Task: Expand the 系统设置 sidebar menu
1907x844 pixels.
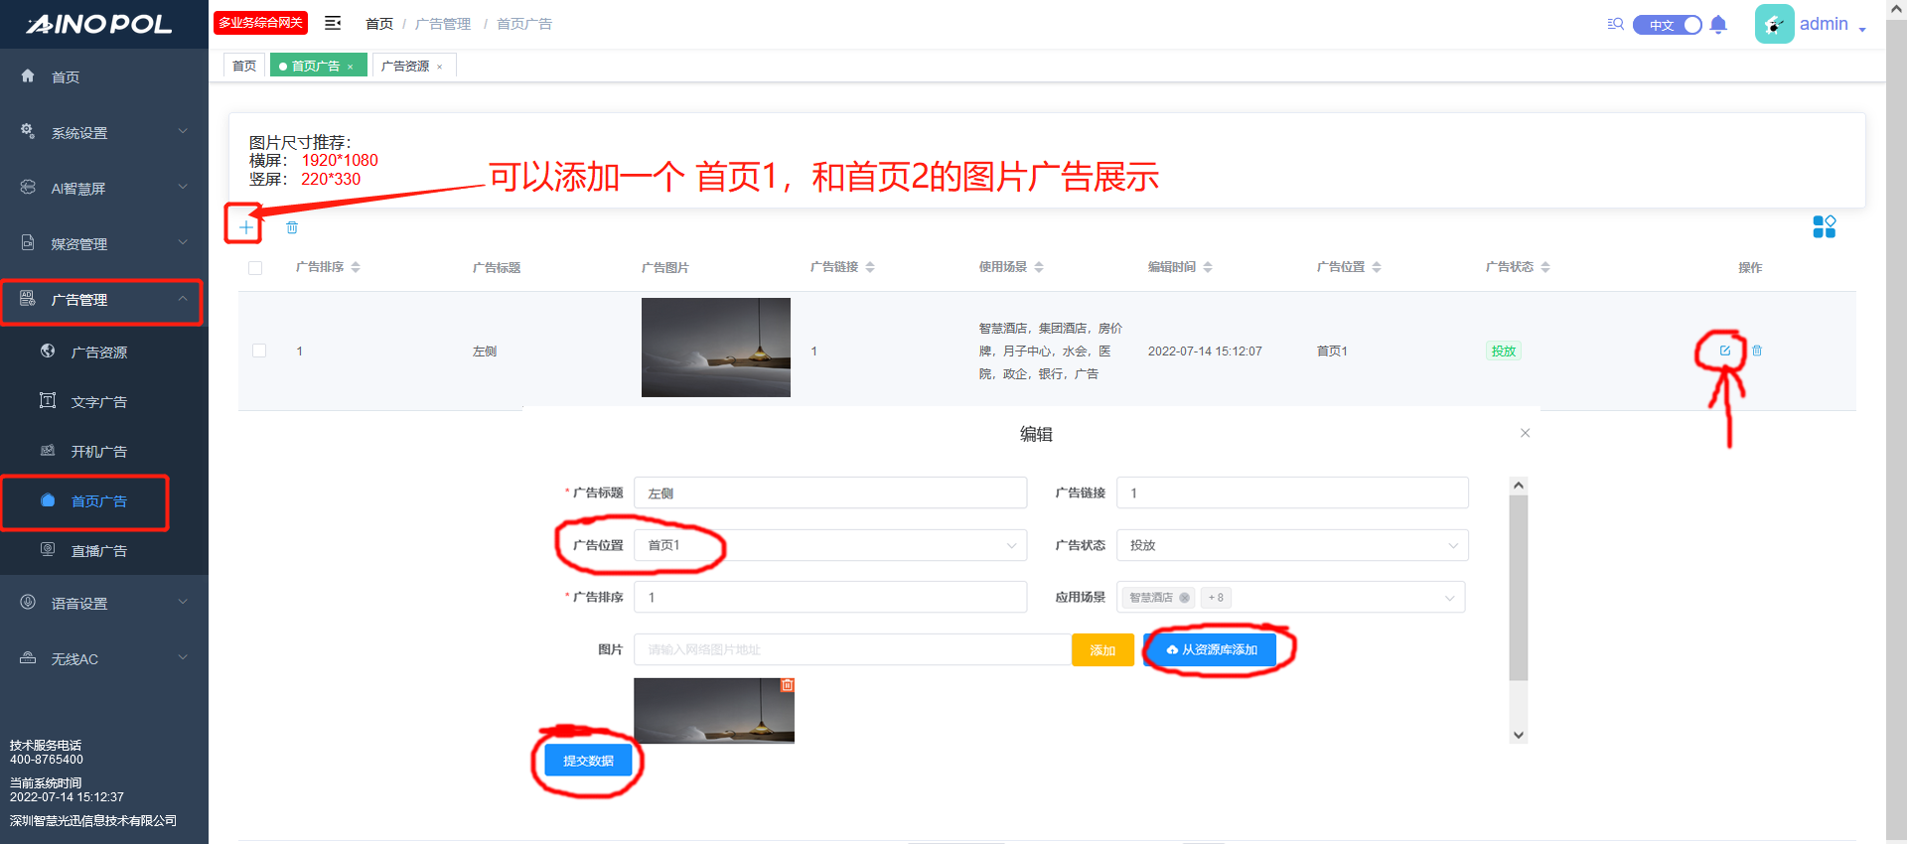Action: pos(103,132)
